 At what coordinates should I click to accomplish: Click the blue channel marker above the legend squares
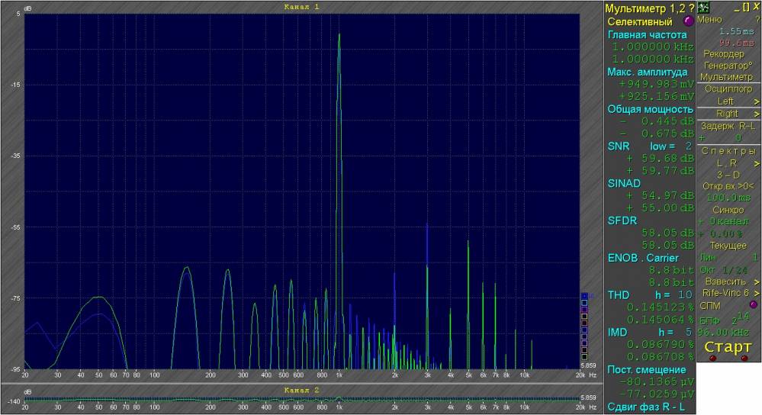coord(584,296)
